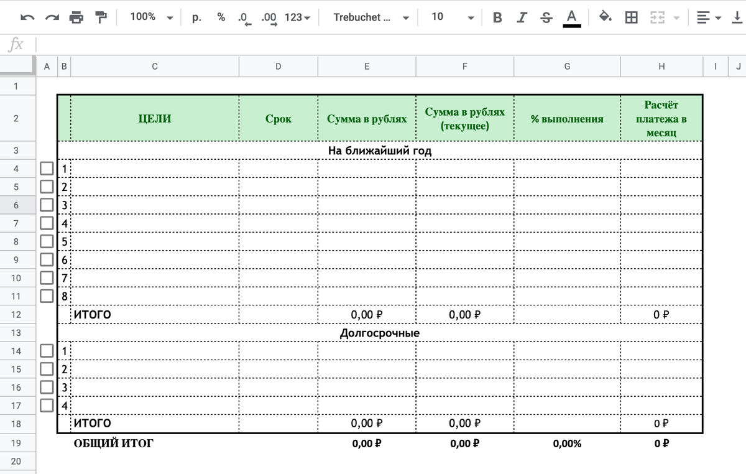Click the 'Сумма в рублях (текущее)' header cell
The image size is (746, 474).
[464, 118]
